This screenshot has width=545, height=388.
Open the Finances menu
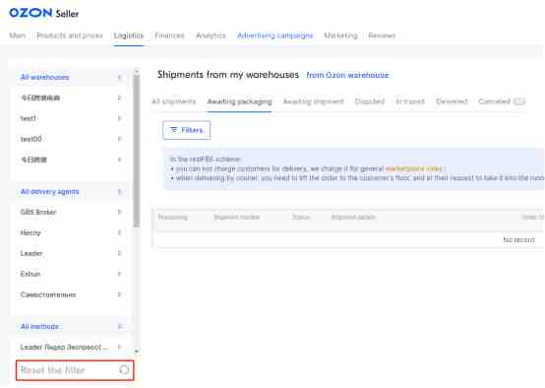169,35
